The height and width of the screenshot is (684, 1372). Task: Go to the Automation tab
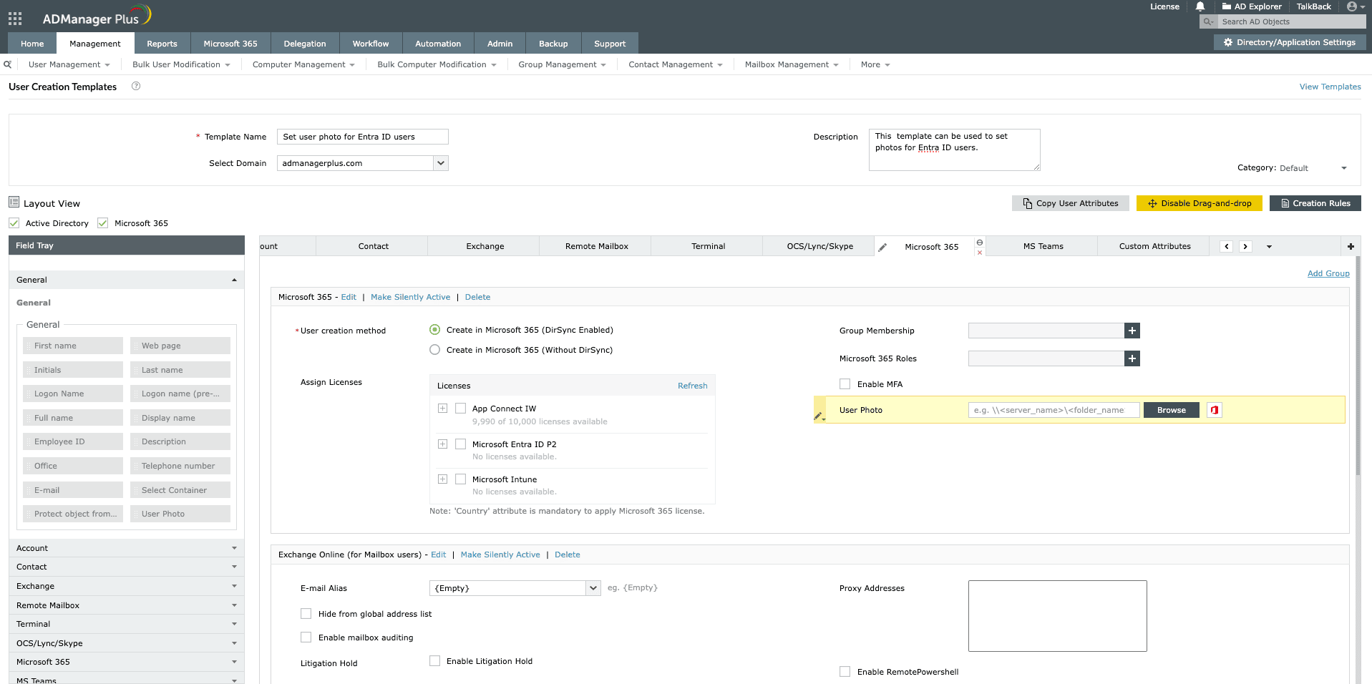pyautogui.click(x=438, y=44)
